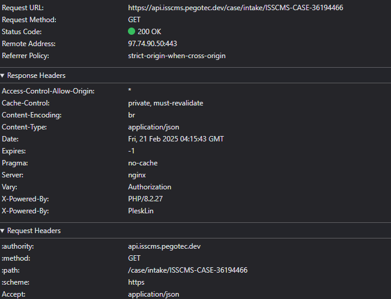Click the Access-Control-Allow-Origin header name
391x299 pixels.
tap(48, 91)
